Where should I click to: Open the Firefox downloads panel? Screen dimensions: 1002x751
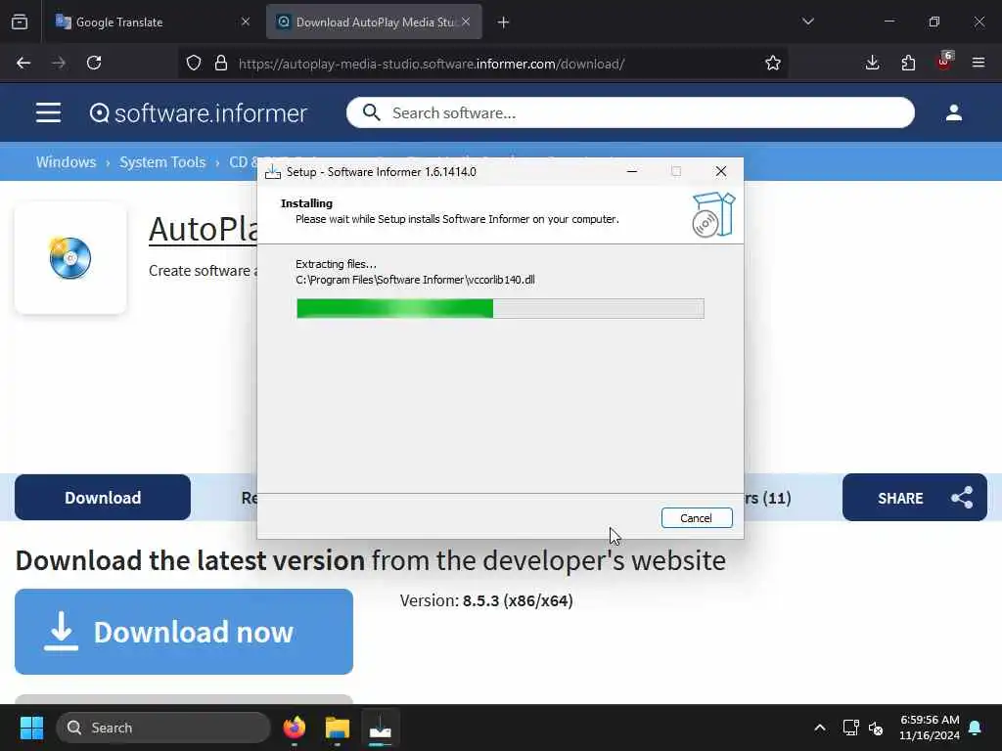(872, 63)
